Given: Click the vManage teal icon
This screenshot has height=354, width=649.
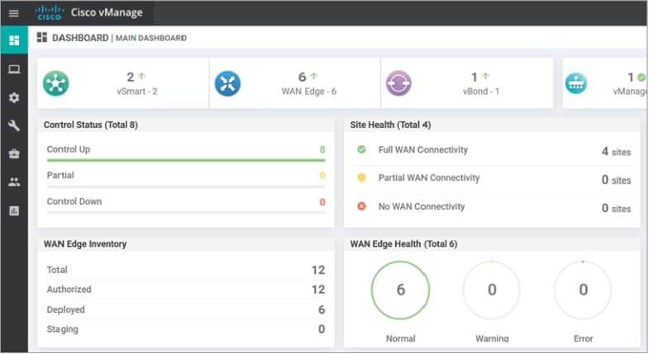Looking at the screenshot, I should [x=576, y=83].
